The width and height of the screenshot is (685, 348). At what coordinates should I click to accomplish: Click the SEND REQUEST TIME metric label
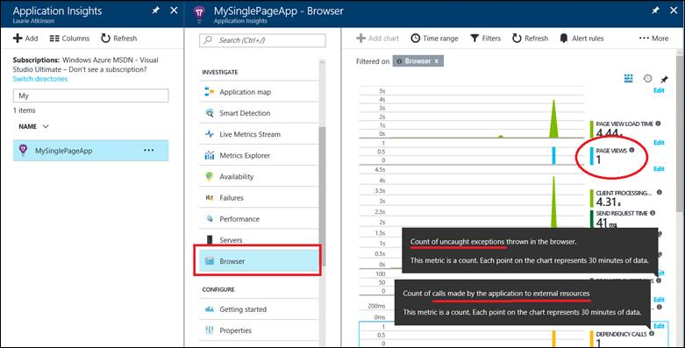622,214
